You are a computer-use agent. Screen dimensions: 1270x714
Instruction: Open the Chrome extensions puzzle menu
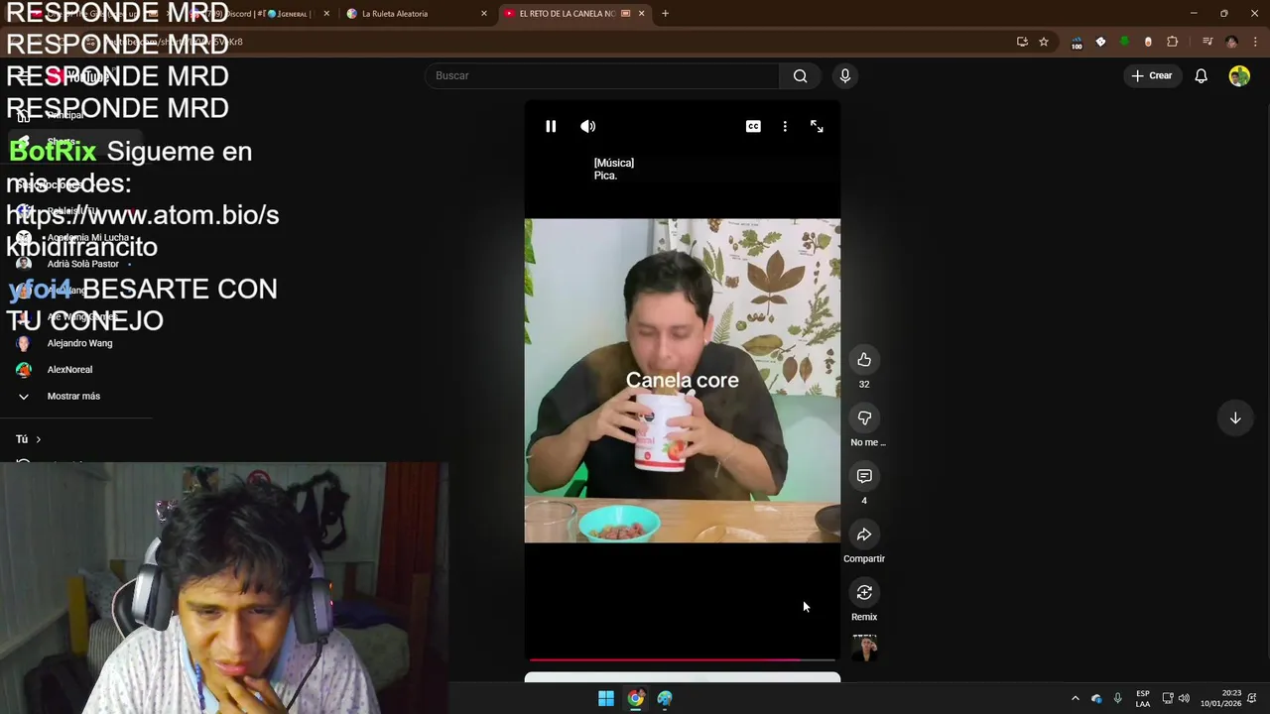(1172, 42)
